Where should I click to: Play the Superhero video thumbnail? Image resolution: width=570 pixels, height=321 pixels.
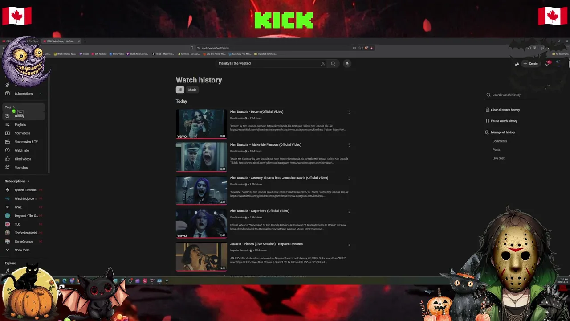click(201, 223)
